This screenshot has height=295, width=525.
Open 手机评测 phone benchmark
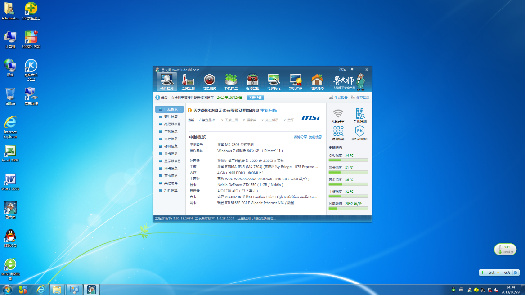point(360,115)
